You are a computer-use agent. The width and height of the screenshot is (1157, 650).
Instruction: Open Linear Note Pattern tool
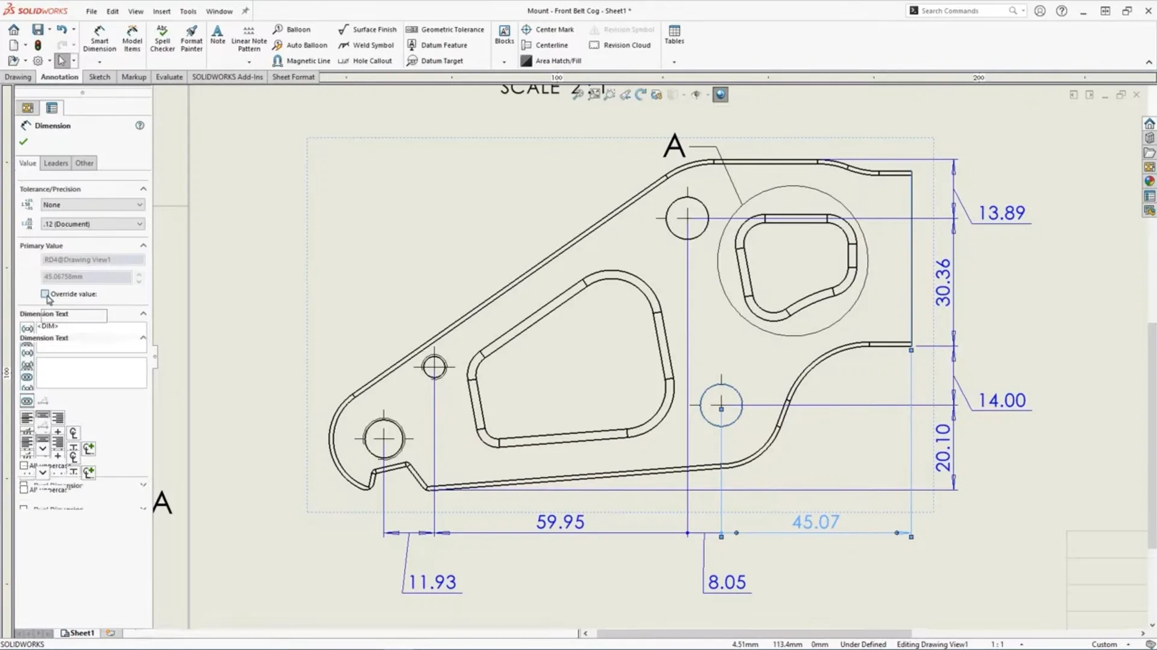tap(249, 39)
